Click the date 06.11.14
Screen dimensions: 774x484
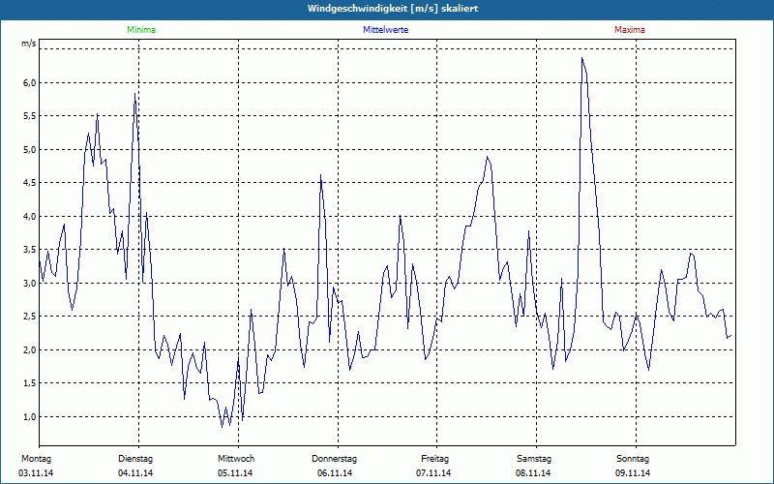(335, 473)
